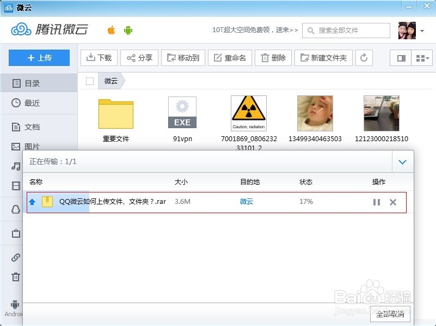The width and height of the screenshot is (436, 326).
Task: Select the 91vpn EXE file
Action: (x=182, y=120)
